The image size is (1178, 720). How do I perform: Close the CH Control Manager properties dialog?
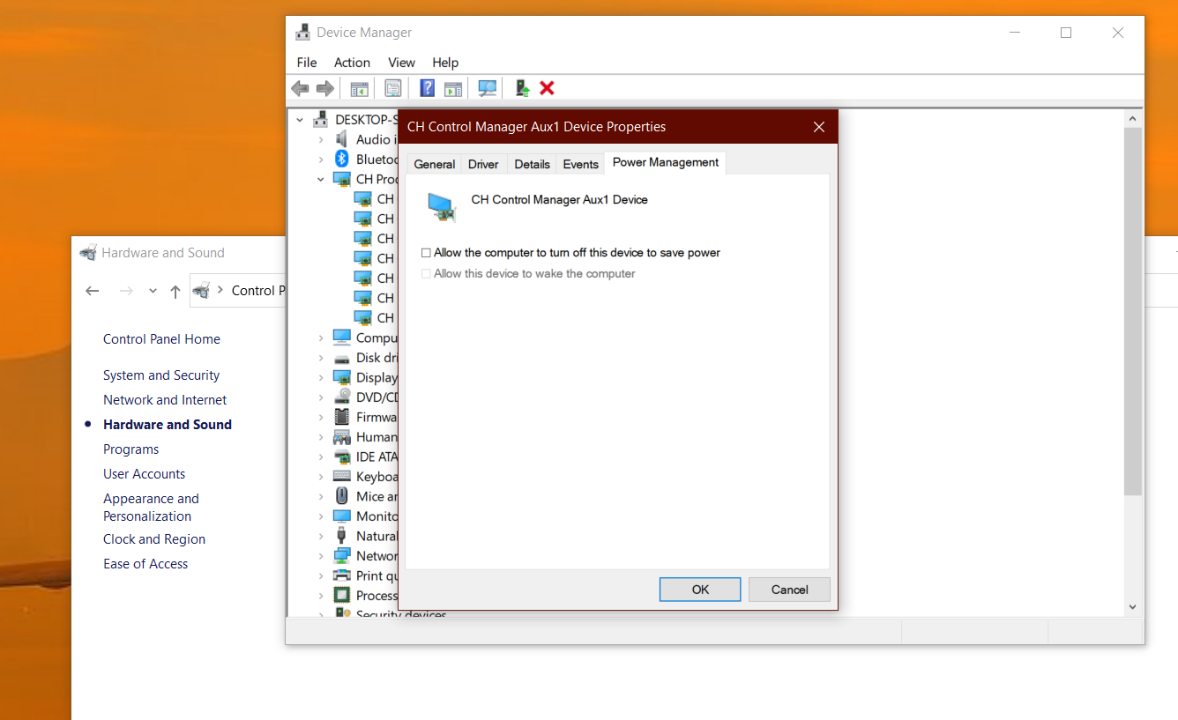click(x=819, y=127)
